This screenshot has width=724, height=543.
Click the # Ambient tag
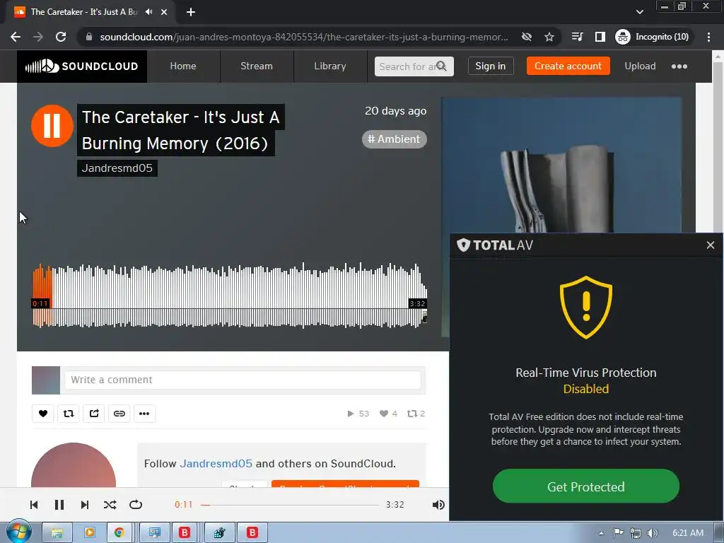point(395,139)
